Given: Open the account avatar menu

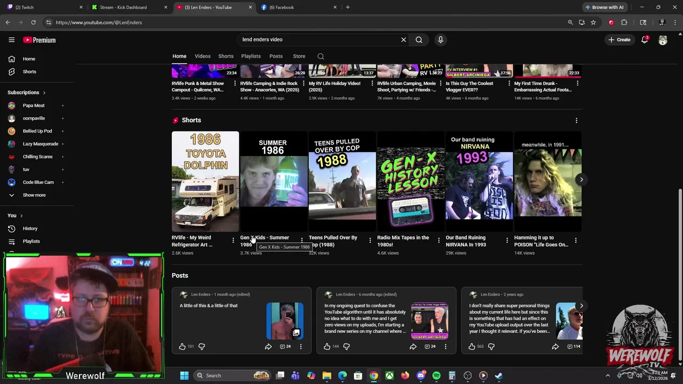Looking at the screenshot, I should coord(663,40).
